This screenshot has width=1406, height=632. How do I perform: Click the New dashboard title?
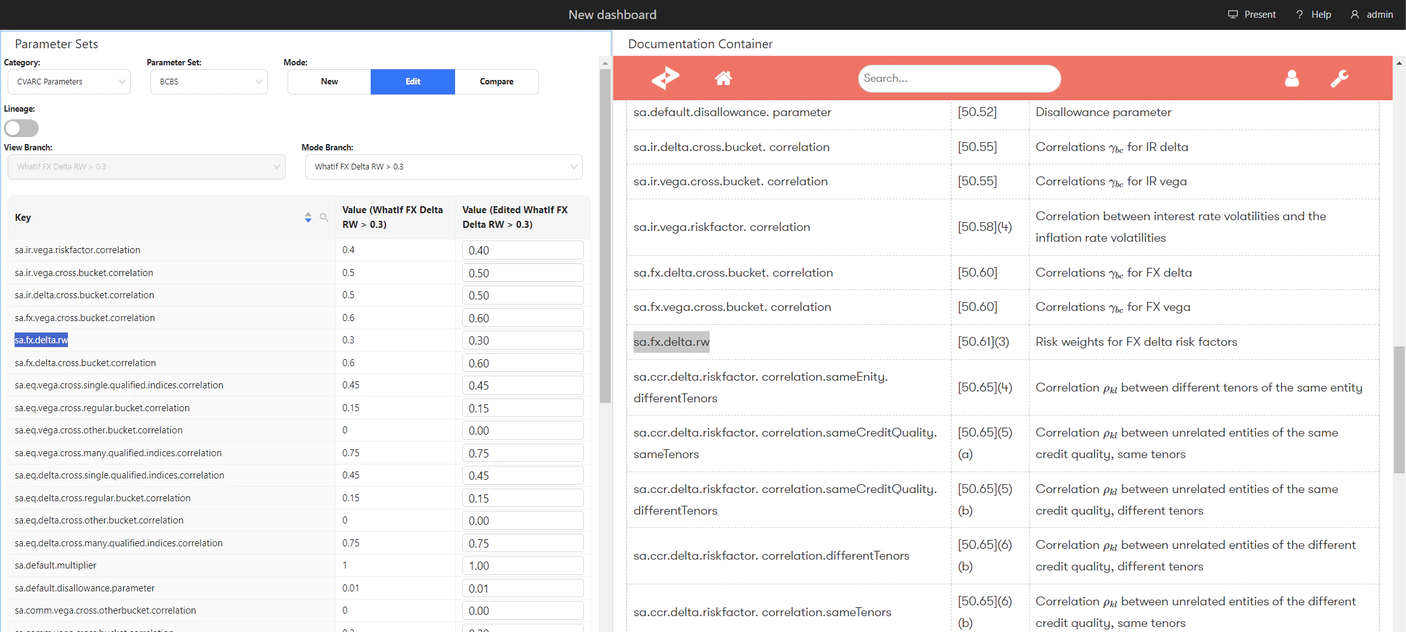[612, 15]
